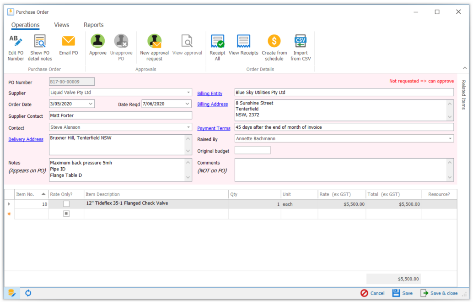Toggle Rate Only checkbox in the new row
This screenshot has height=302, width=473.
pyautogui.click(x=66, y=214)
